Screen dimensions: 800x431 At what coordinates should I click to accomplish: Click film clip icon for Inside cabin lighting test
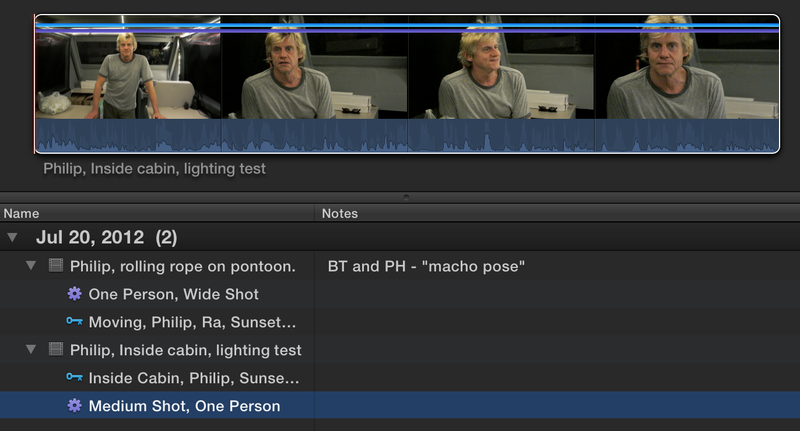point(56,350)
